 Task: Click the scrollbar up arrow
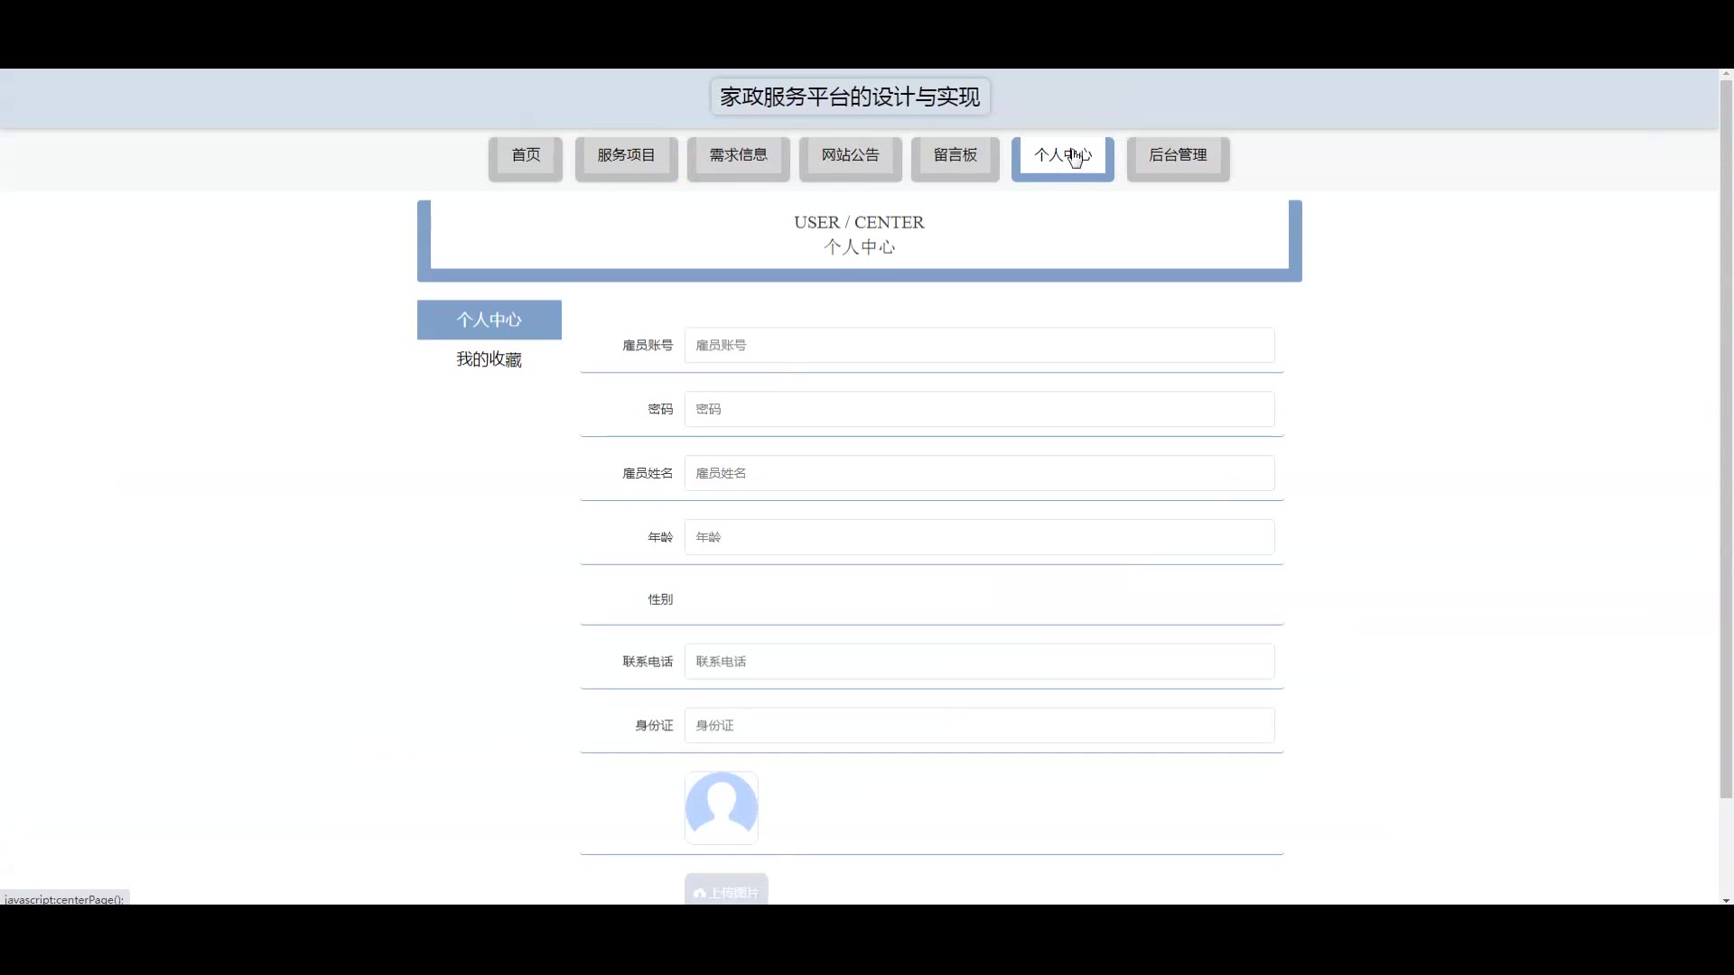(x=1726, y=74)
